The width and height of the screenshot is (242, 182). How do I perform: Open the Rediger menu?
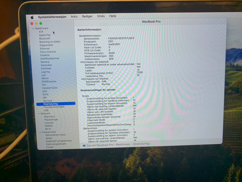coord(87,16)
